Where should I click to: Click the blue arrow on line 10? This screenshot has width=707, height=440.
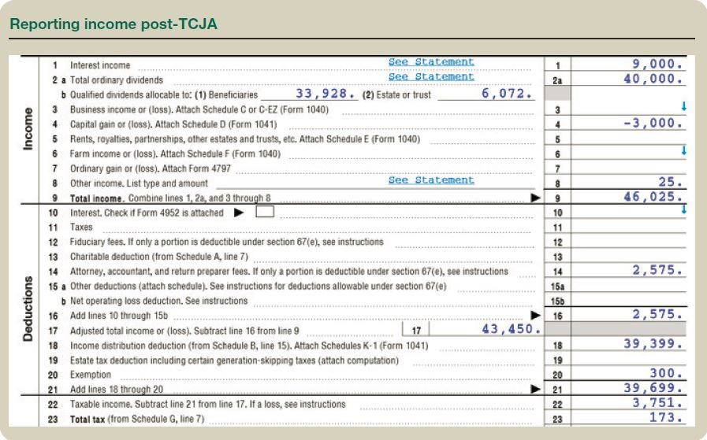click(683, 209)
